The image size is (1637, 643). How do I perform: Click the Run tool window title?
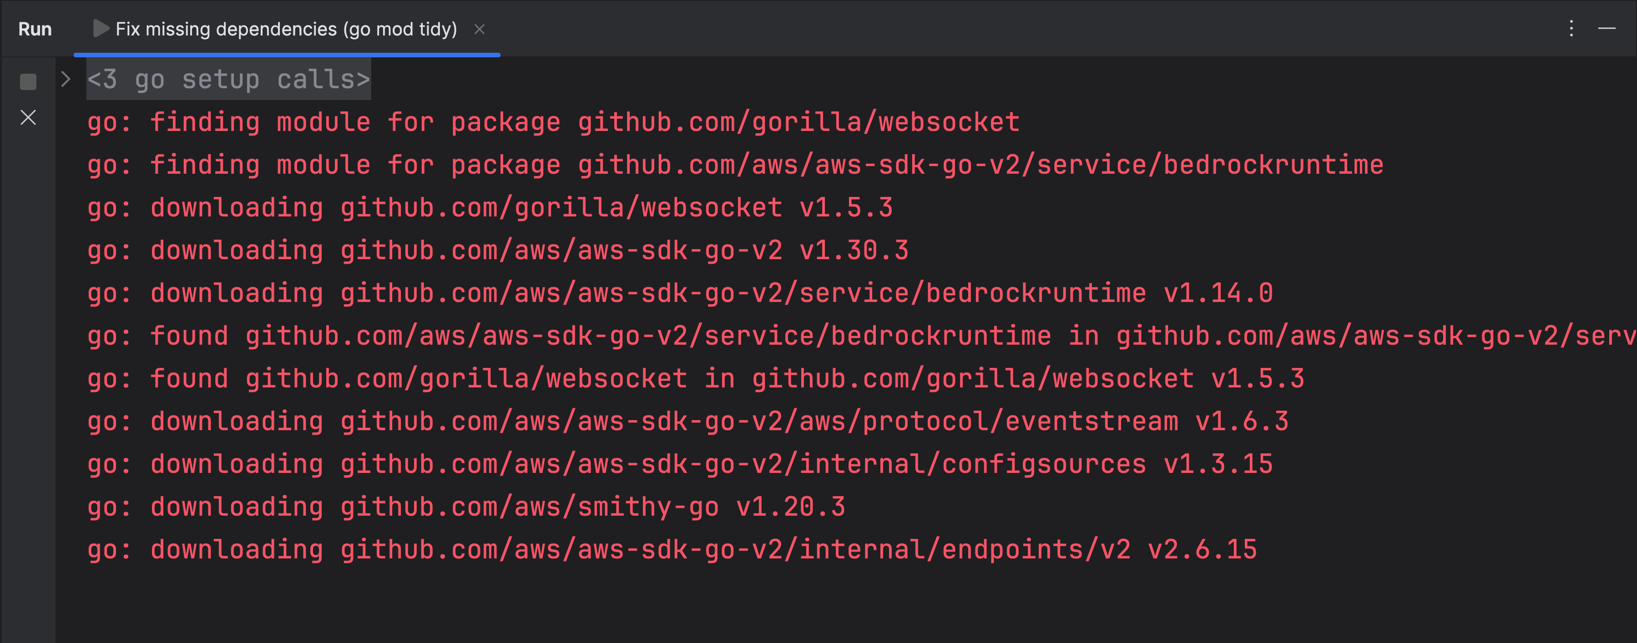35,29
